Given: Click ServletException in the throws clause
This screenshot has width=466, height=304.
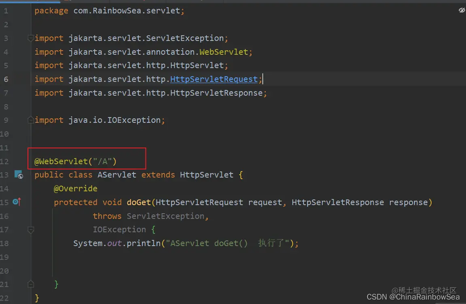Looking at the screenshot, I should point(166,216).
